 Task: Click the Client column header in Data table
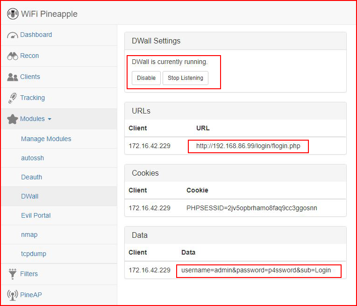[137, 252]
